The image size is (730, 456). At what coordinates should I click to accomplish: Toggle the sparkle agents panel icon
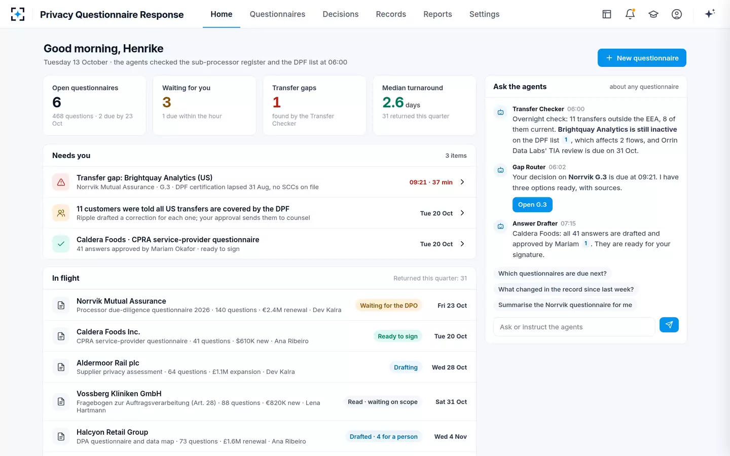[x=710, y=14]
